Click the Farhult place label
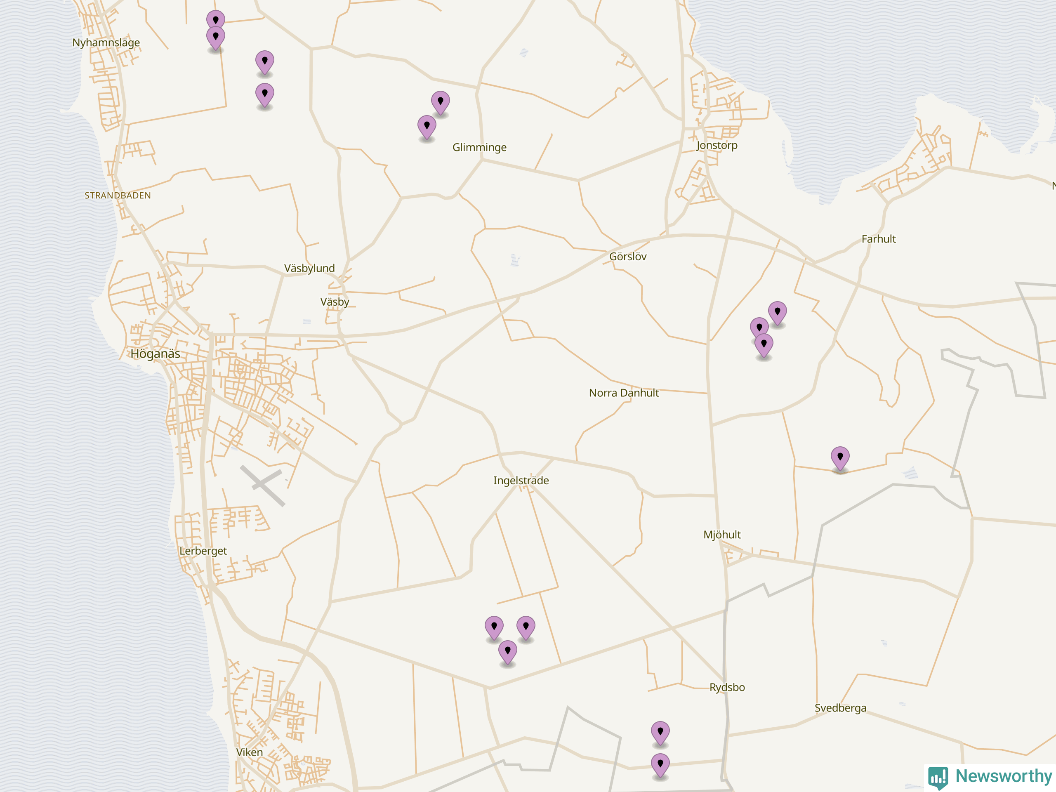The image size is (1056, 792). pyautogui.click(x=878, y=239)
